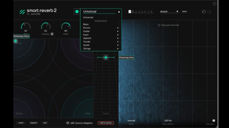The width and height of the screenshot is (229, 128).
Task: Select state slot 7
Action: pos(148,11)
